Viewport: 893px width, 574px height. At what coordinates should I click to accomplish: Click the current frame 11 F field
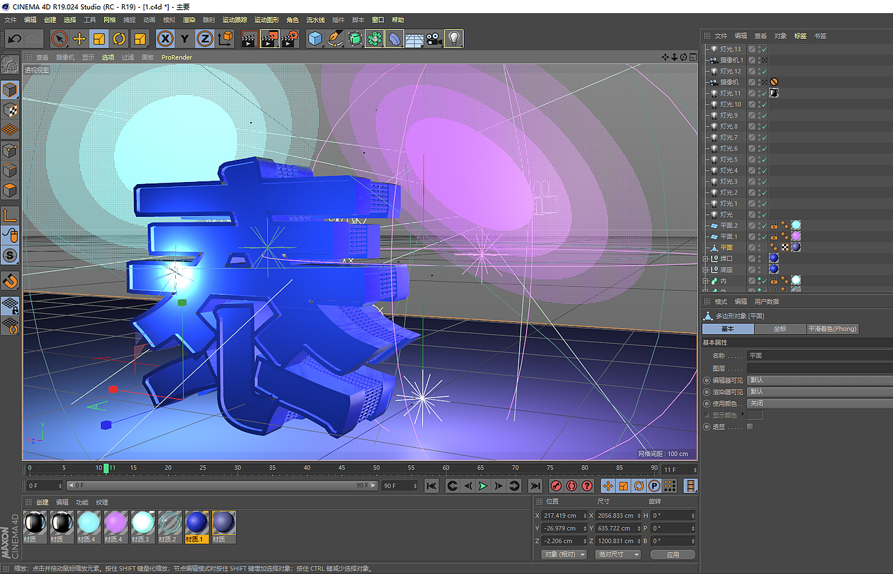point(679,470)
